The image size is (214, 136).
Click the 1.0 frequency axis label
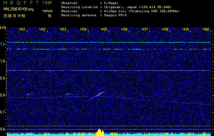click(3, 61)
